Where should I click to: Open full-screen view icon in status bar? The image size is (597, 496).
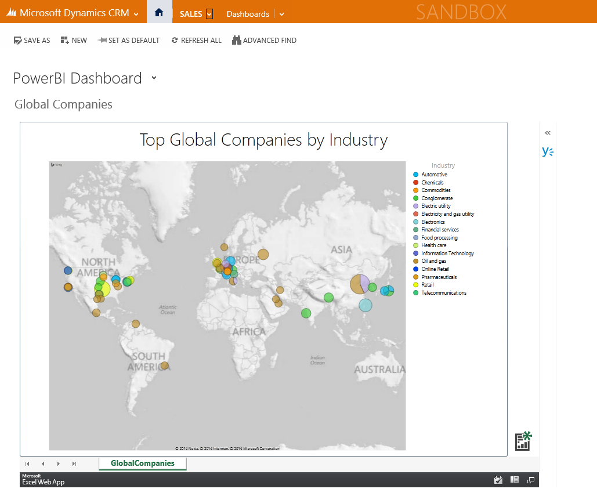tap(530, 480)
